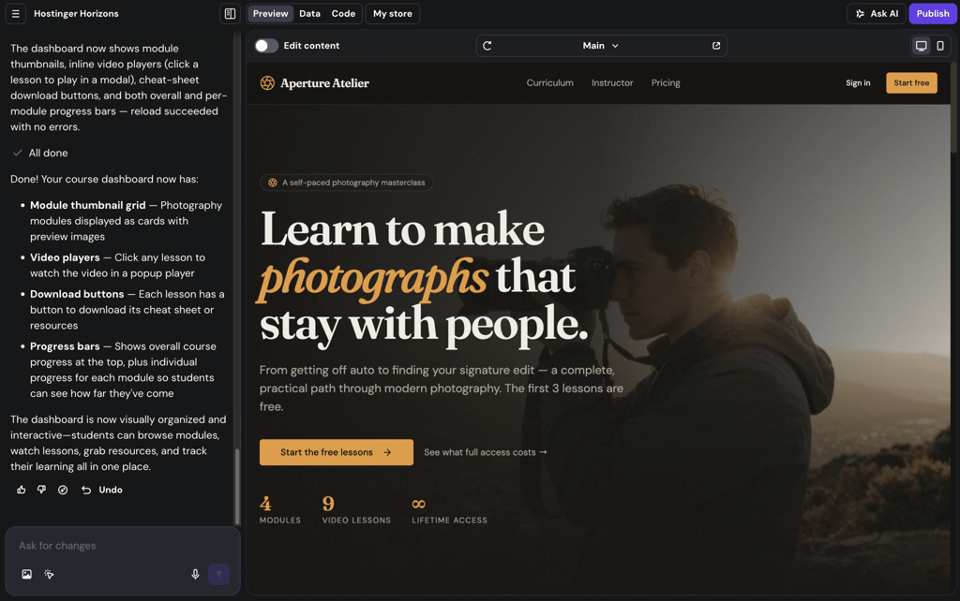Click Start the free lessons button
The height and width of the screenshot is (601, 960).
337,452
